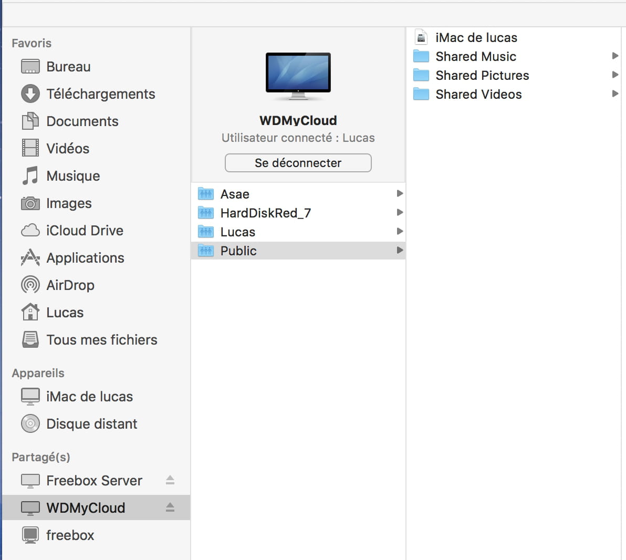Click the WDMyCloud sidebar monitor icon
The image size is (626, 560).
[x=30, y=508]
